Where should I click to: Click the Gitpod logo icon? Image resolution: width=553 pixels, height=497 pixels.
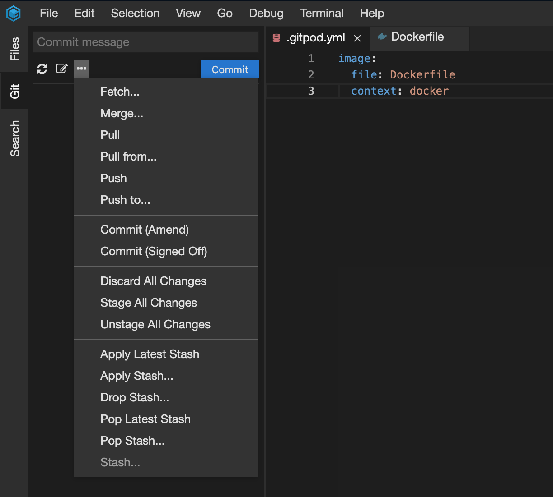point(13,13)
